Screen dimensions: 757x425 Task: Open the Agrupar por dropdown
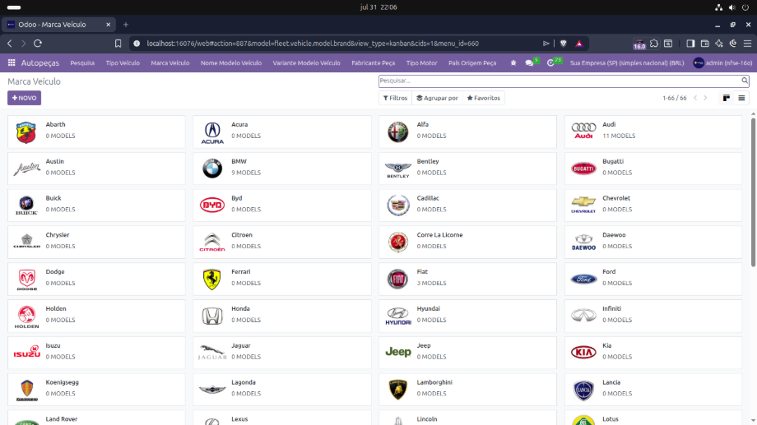pos(437,98)
